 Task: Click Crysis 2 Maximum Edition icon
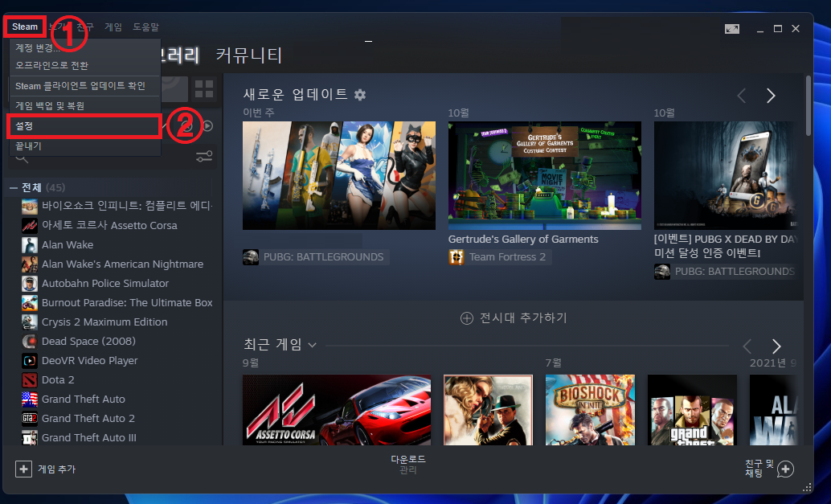[x=30, y=322]
